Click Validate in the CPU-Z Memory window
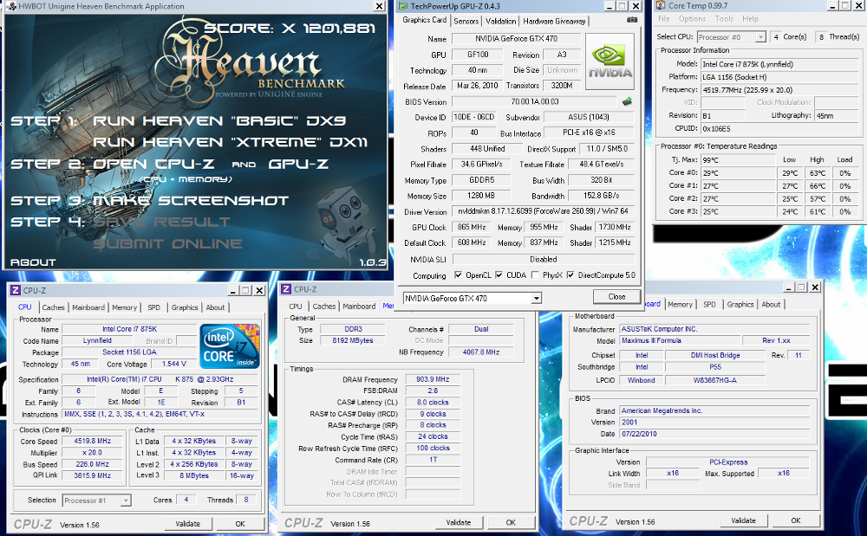Image resolution: width=867 pixels, height=536 pixels. [459, 522]
